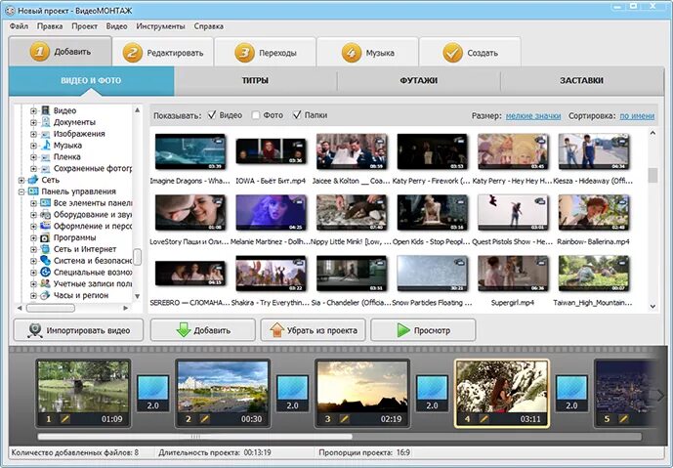Image resolution: width=673 pixels, height=468 pixels.
Task: Click the Видео folder icon in the tree
Action: [x=45, y=110]
